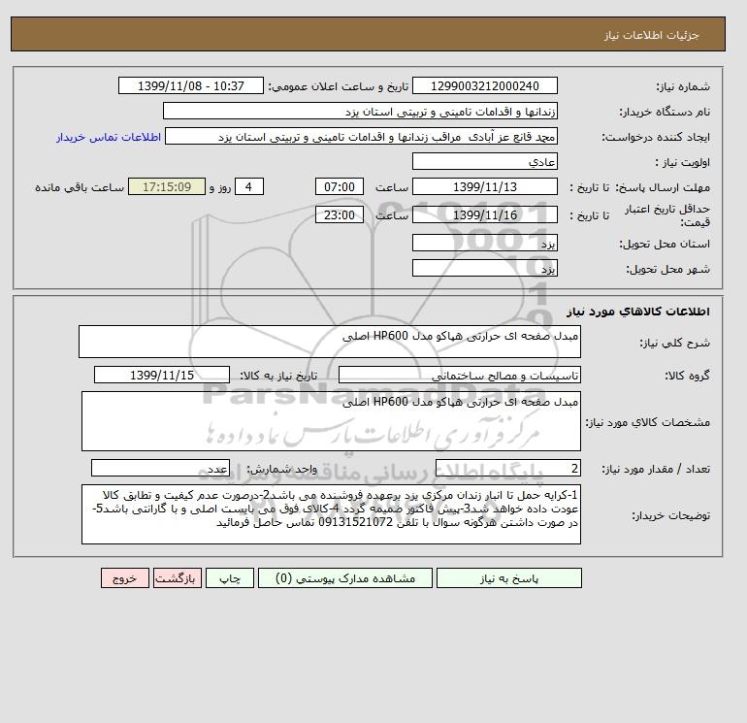The width and height of the screenshot is (747, 723).
Task: Click the response deadline date 1399/11/13
Action: coord(484,187)
